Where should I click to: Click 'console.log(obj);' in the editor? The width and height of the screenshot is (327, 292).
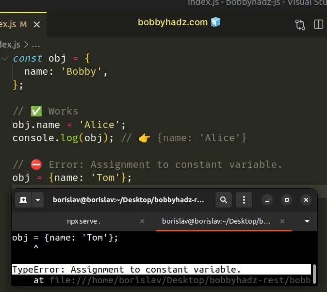tap(63, 138)
